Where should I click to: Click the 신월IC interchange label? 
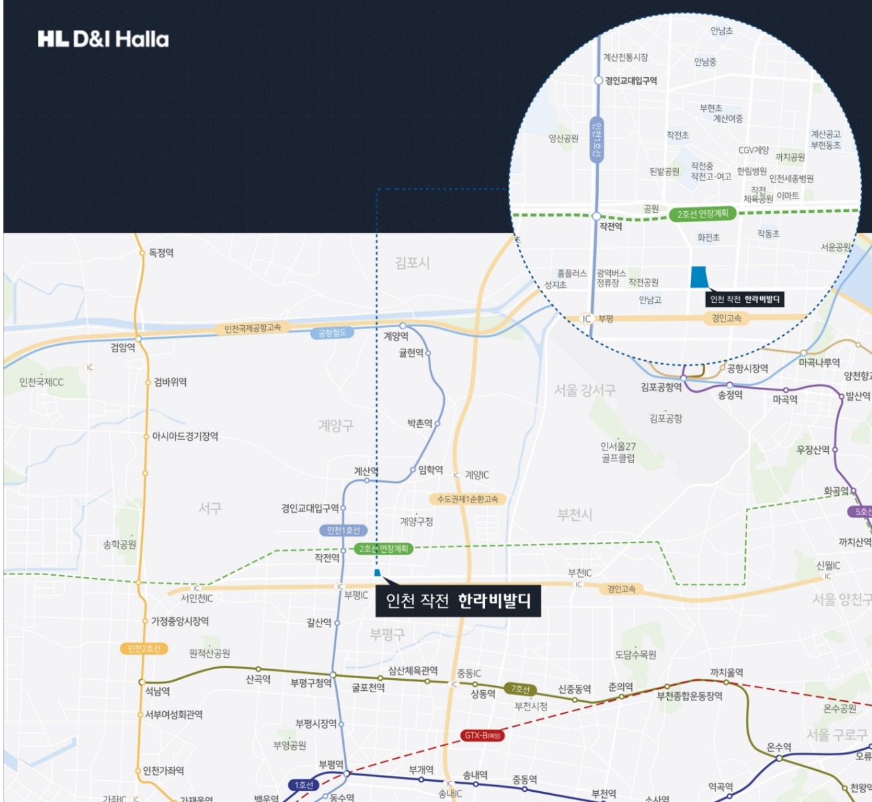[x=828, y=566]
